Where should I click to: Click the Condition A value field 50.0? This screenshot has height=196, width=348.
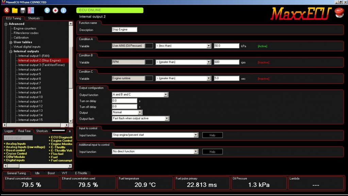226,46
